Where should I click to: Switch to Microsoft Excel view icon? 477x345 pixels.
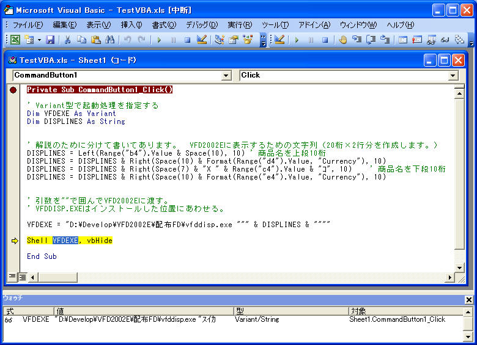click(x=15, y=40)
